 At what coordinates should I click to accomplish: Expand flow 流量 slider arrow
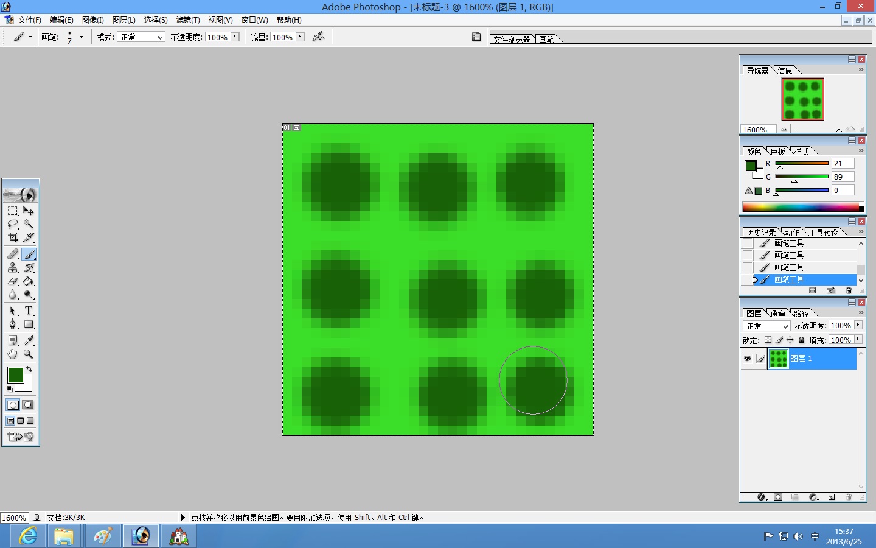300,37
